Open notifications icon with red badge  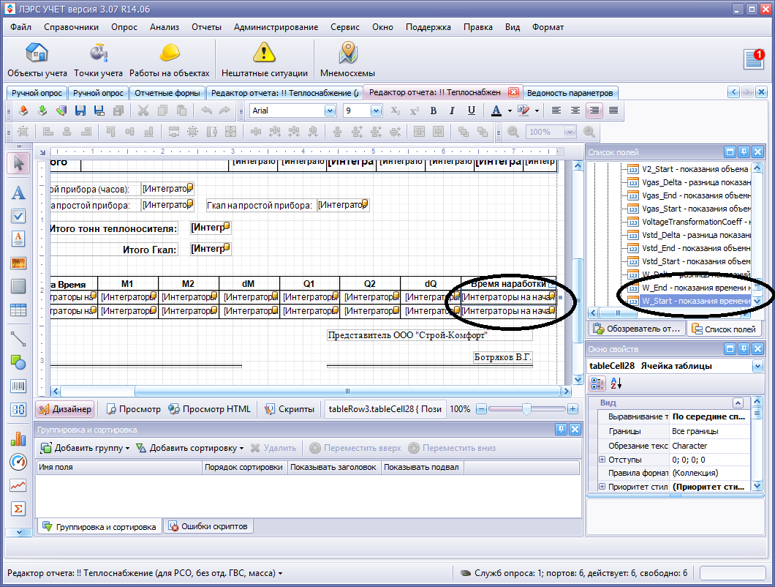tap(755, 59)
